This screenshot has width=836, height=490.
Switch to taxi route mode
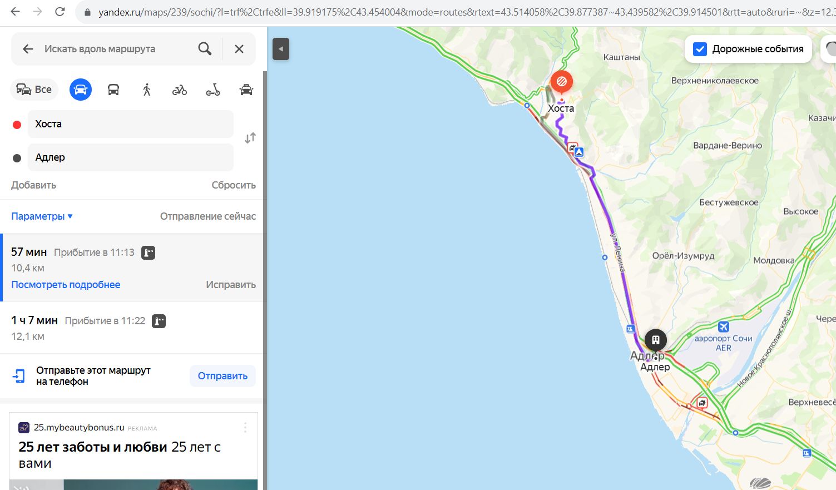coord(246,90)
